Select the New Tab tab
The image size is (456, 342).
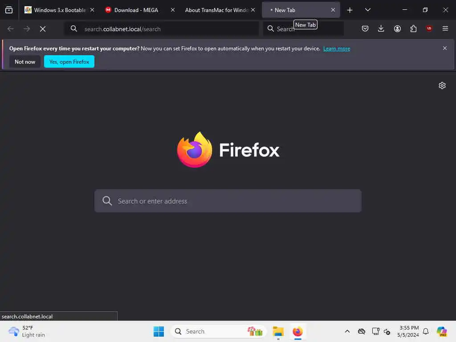coord(301,10)
